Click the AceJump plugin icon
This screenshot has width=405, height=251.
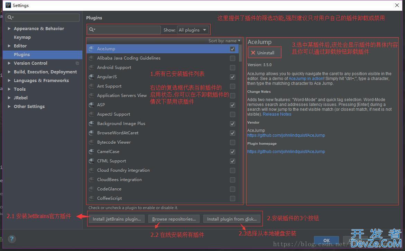(x=91, y=48)
